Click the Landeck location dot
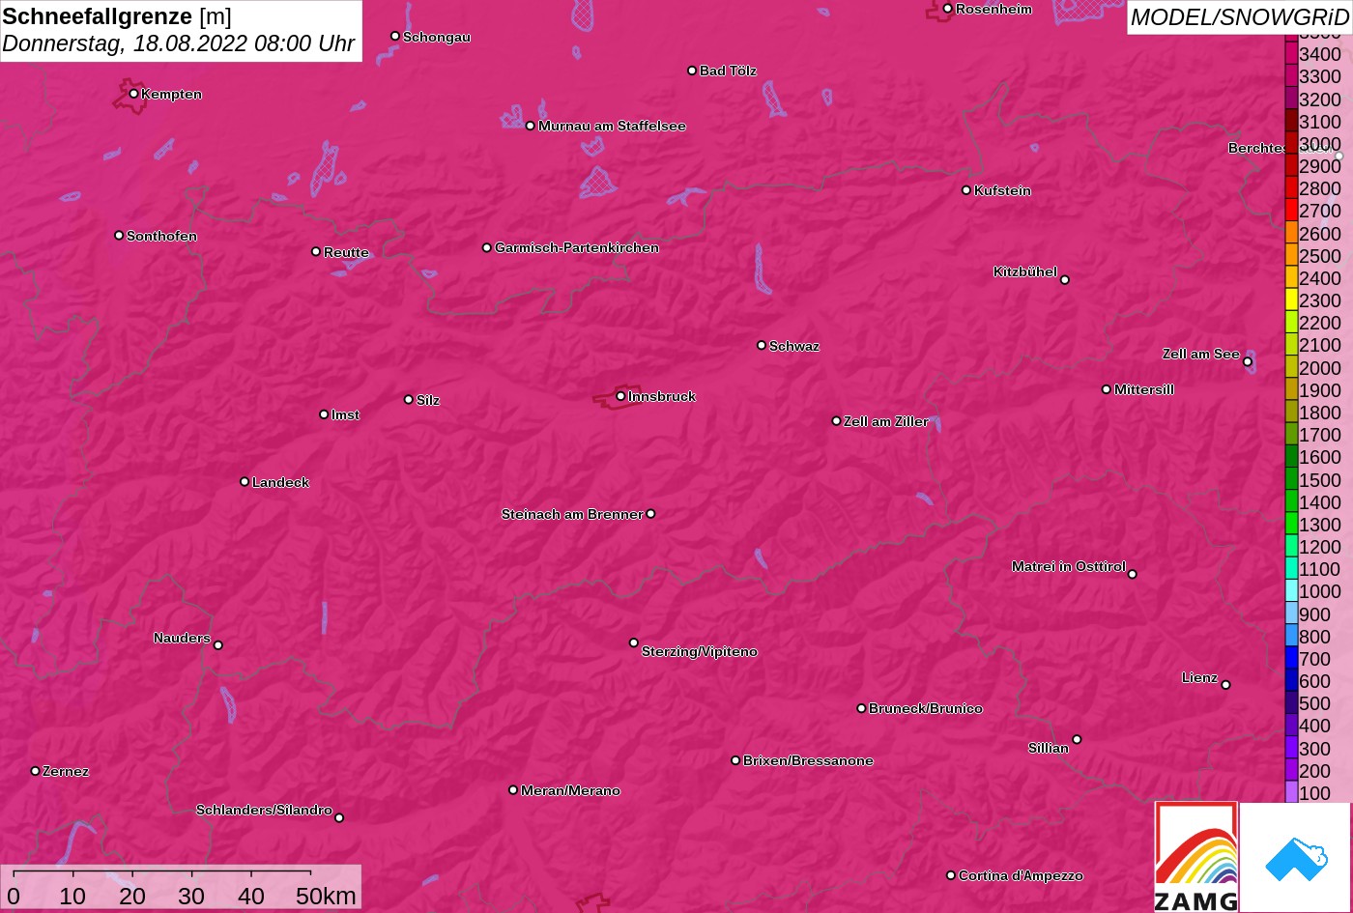The height and width of the screenshot is (913, 1353). coord(245,481)
